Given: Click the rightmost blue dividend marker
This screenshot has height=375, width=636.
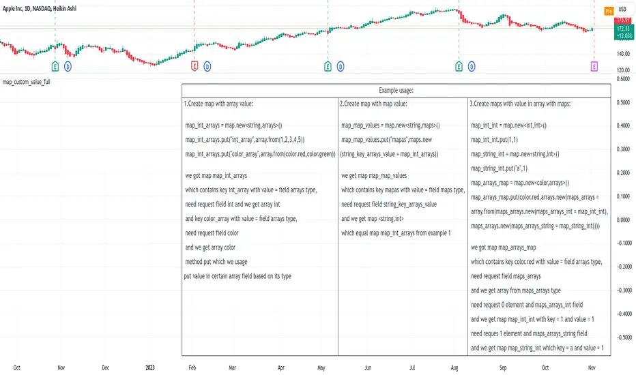Looking at the screenshot, I should (471, 66).
